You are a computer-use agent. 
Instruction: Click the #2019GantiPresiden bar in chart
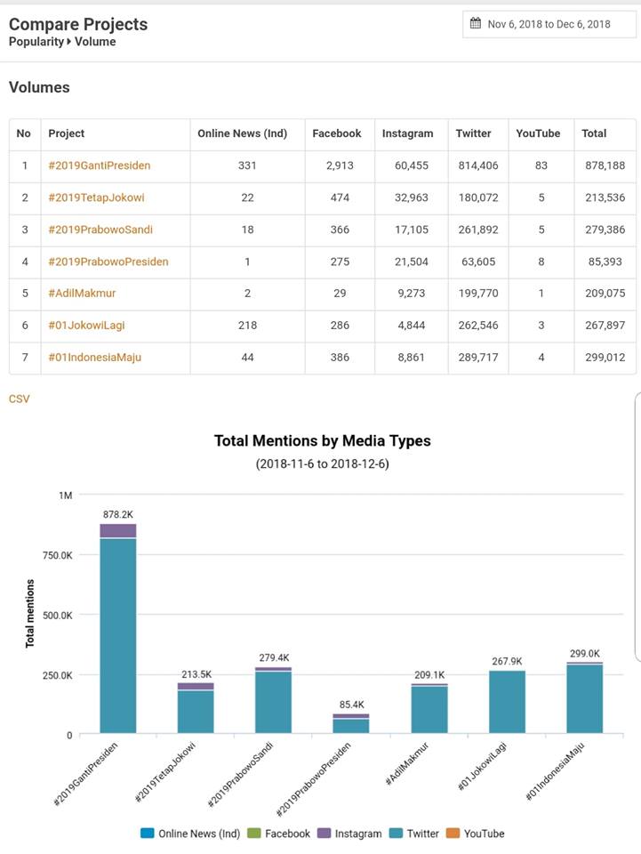click(x=118, y=629)
